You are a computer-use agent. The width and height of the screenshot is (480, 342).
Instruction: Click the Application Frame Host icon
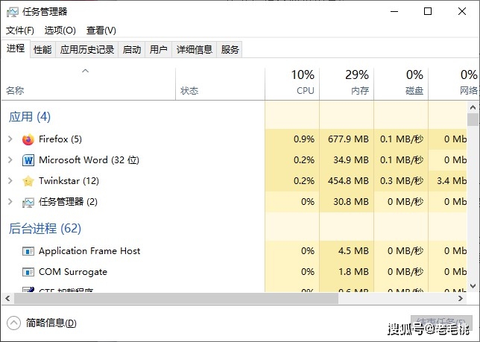(x=28, y=251)
